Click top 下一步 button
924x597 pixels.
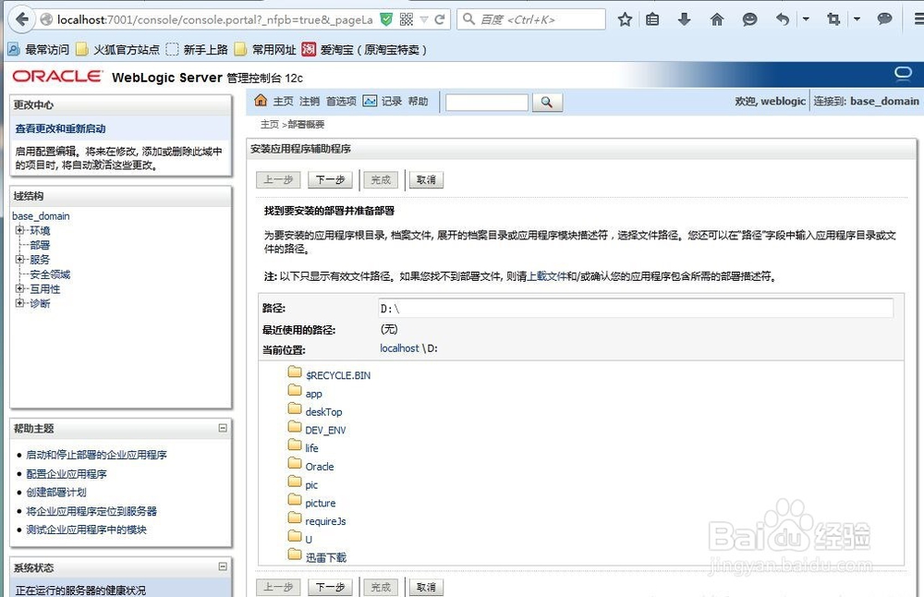pyautogui.click(x=330, y=180)
